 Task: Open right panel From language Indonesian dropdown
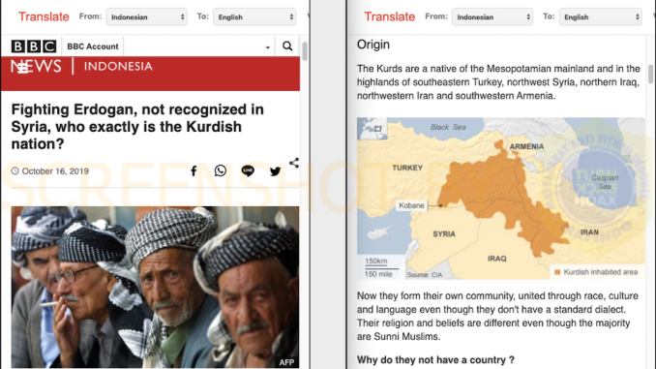(492, 17)
